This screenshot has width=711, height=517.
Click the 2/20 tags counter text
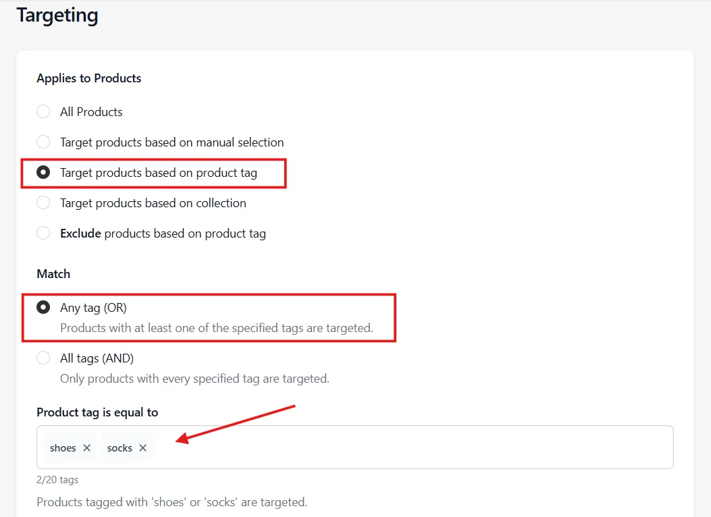tap(57, 480)
